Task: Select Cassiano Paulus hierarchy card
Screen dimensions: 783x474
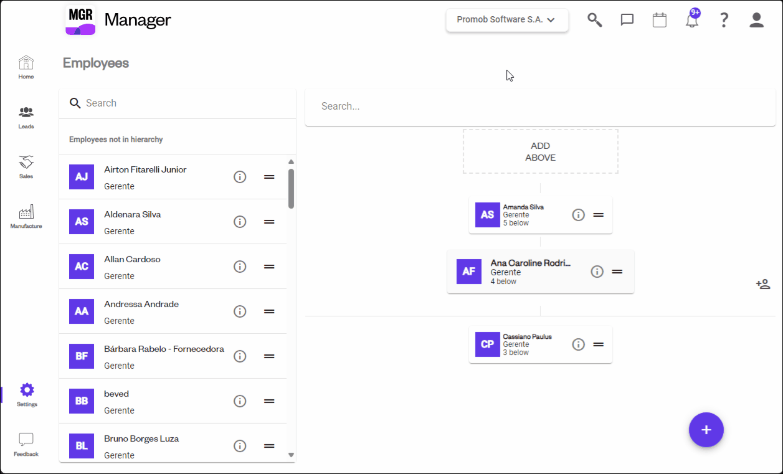Action: 526,344
